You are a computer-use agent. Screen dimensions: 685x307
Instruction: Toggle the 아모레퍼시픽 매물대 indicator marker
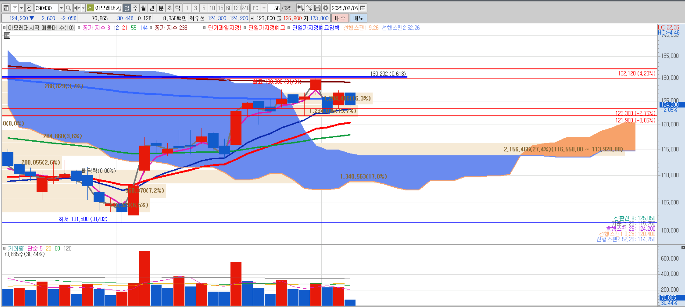coord(4,28)
